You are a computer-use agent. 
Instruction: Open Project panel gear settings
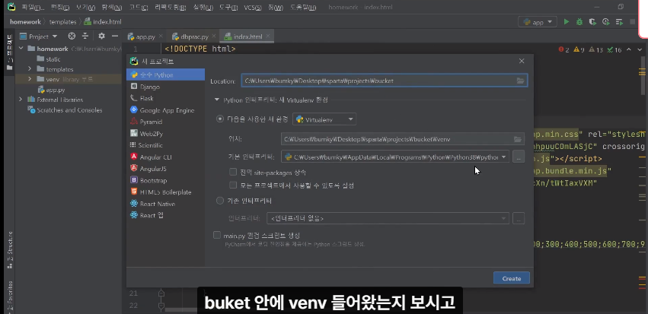(x=102, y=36)
